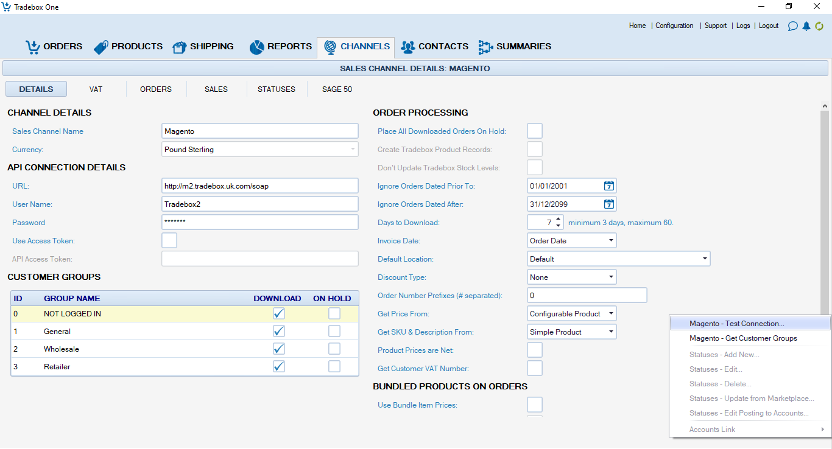Select Statuses - Update from Marketplace entry

click(x=750, y=399)
